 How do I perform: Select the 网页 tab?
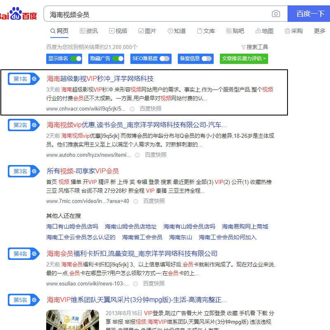pyautogui.click(x=59, y=31)
